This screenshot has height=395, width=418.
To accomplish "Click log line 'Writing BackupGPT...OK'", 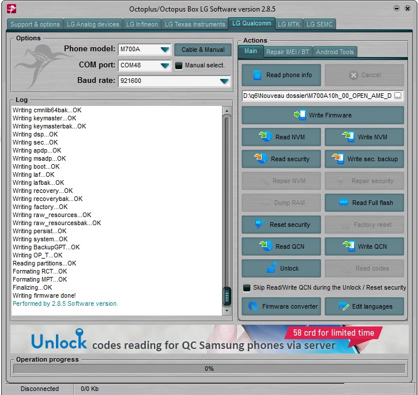I will (x=46, y=247).
